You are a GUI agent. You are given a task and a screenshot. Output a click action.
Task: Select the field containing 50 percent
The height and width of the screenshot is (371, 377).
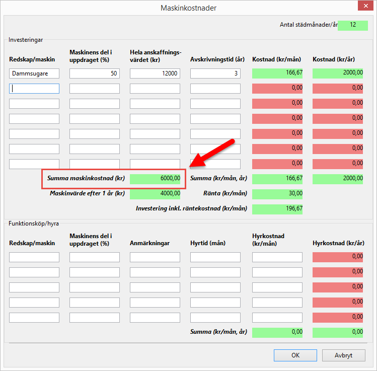coord(95,73)
